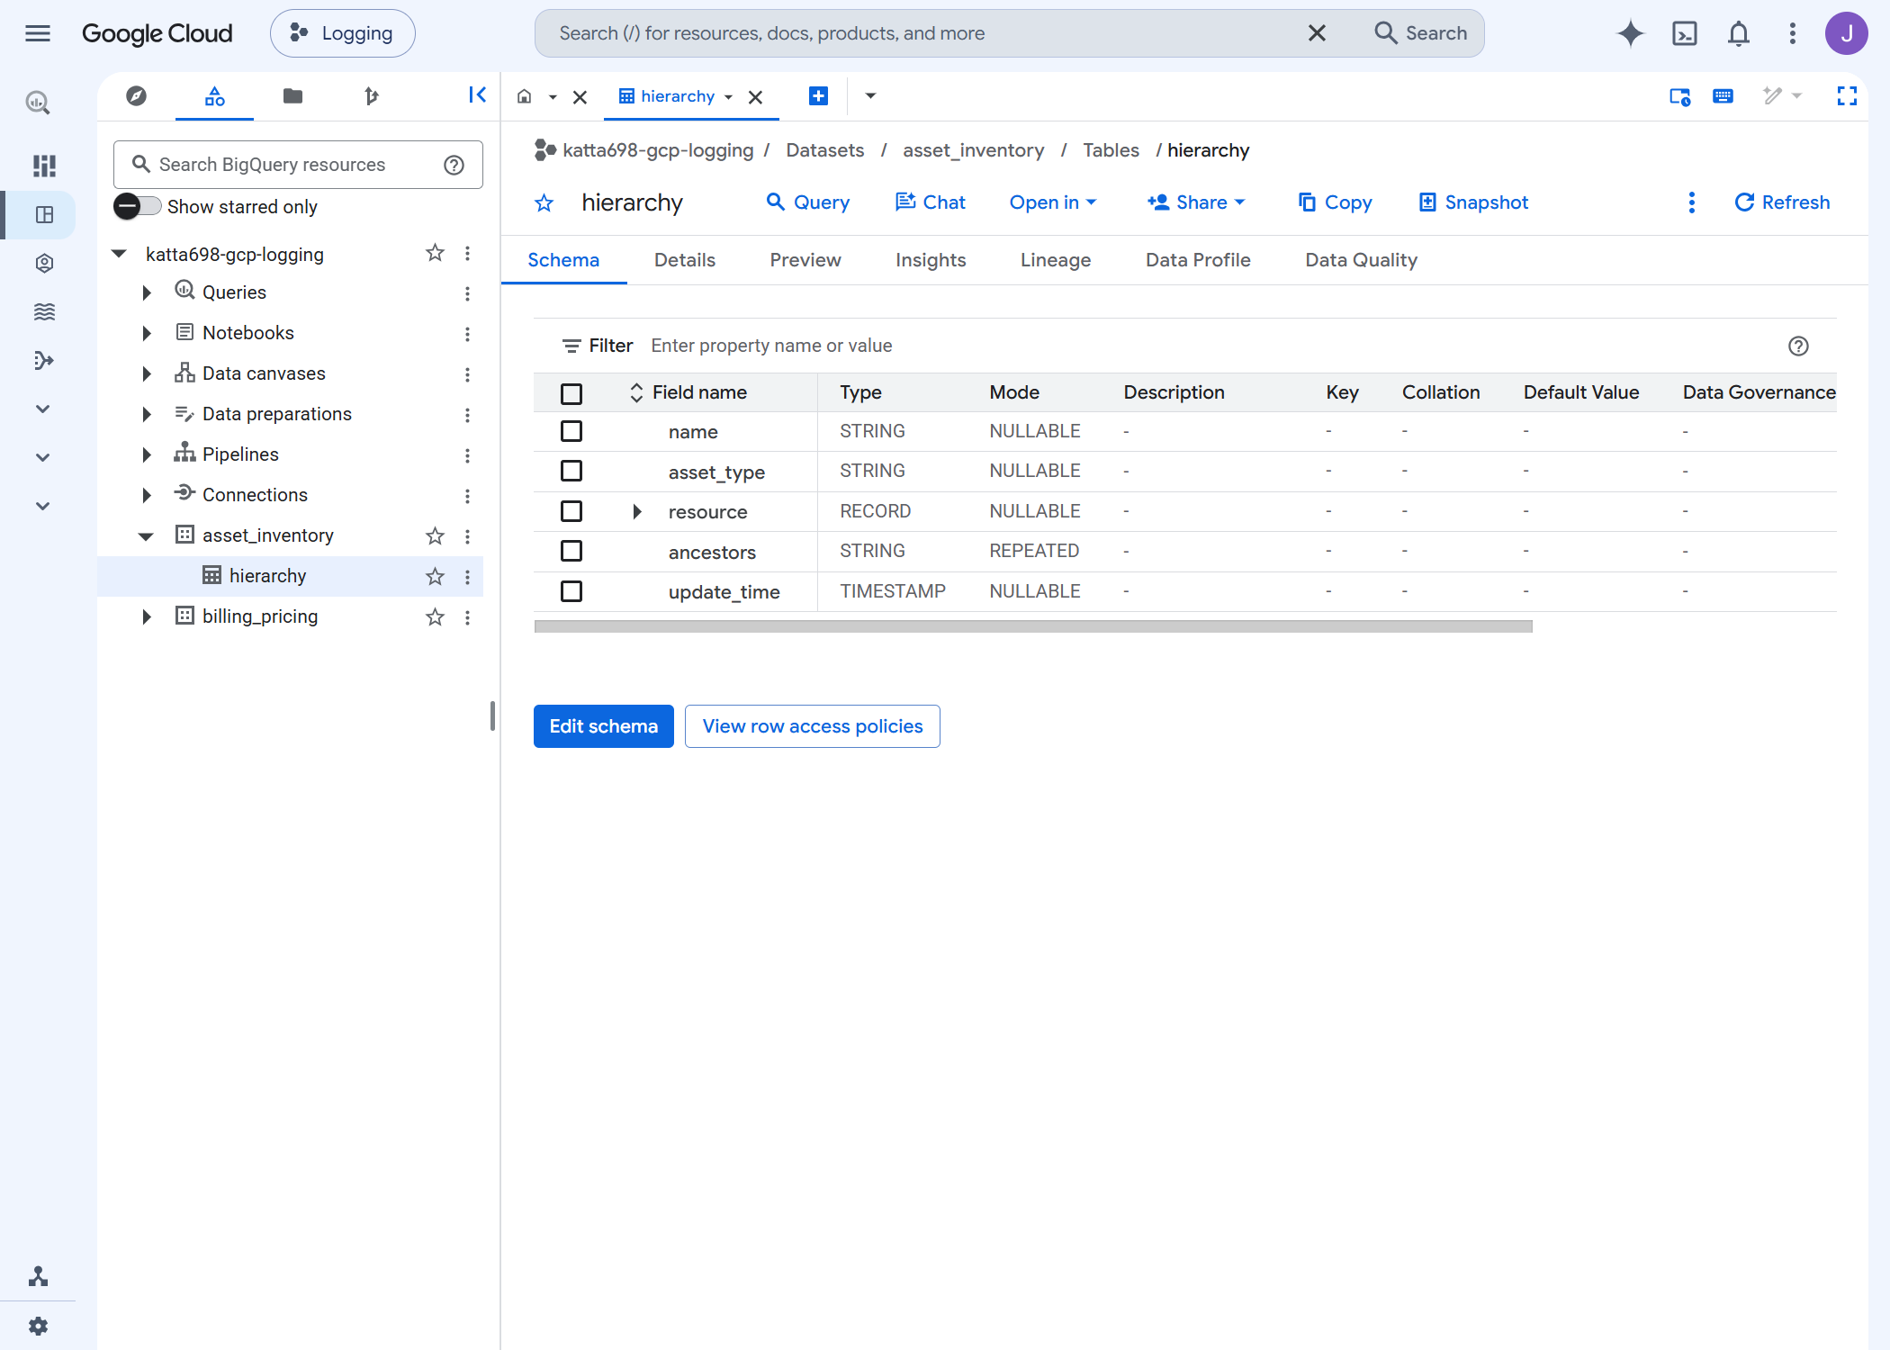Screen dimensions: 1890x1350
Task: Focus the schema Filter input field
Action: [x=1210, y=346]
